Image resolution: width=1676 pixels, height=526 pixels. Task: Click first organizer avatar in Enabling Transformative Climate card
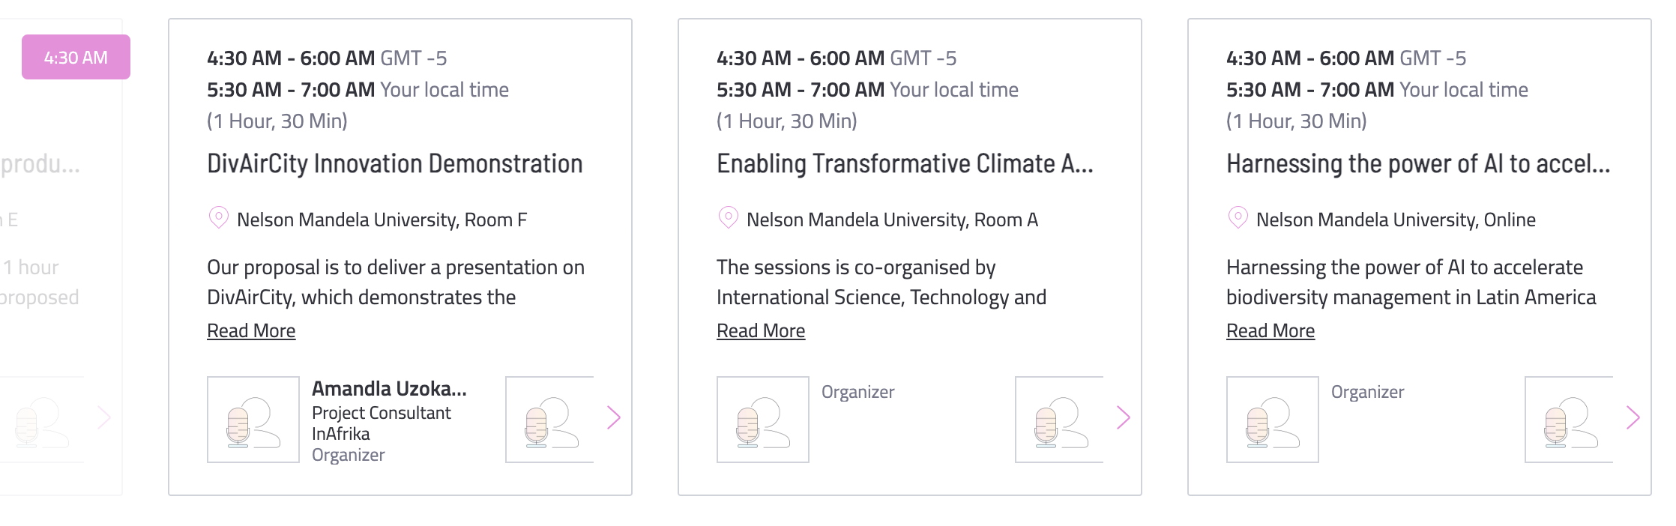click(763, 420)
